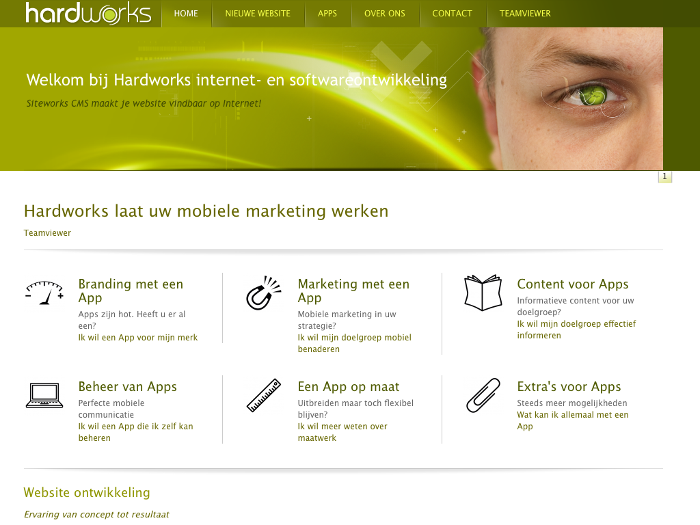Click the ruler icon for App op maat
700x525 pixels.
coord(264,396)
